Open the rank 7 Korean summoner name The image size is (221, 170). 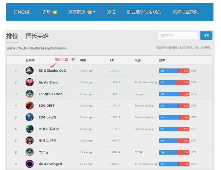48,141
